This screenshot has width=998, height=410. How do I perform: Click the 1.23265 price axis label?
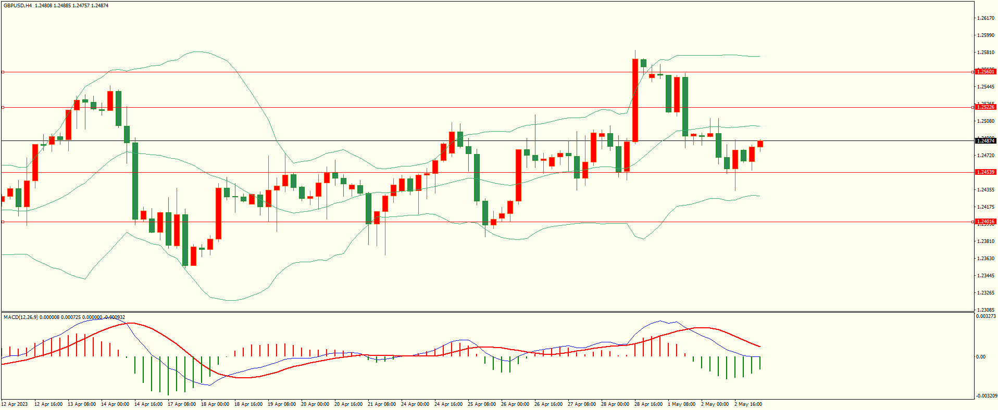[x=986, y=293]
